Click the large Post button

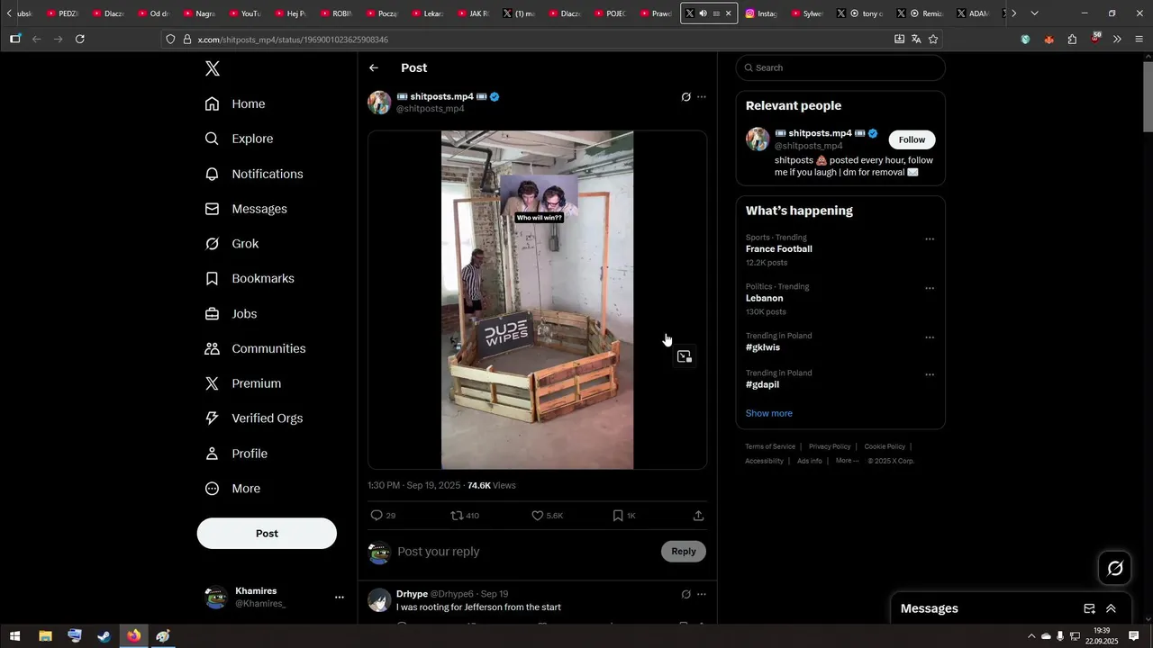267,534
